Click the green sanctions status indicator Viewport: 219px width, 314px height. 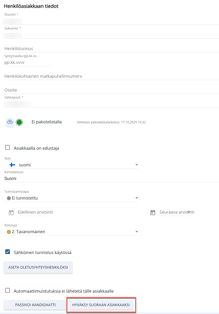(x=19, y=122)
